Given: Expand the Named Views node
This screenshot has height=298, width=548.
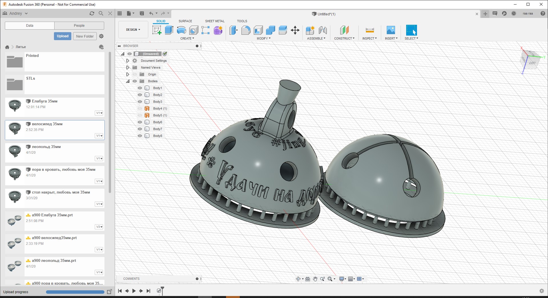Looking at the screenshot, I should tap(128, 67).
